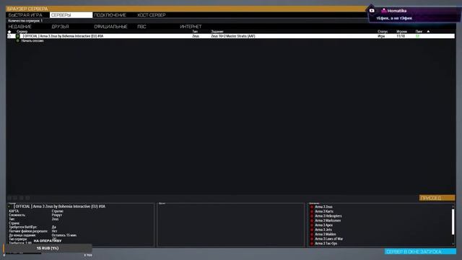Click the red icon beside Arma 3 Zeus
Viewport: 462px width, 260px height.
[x=312, y=207]
